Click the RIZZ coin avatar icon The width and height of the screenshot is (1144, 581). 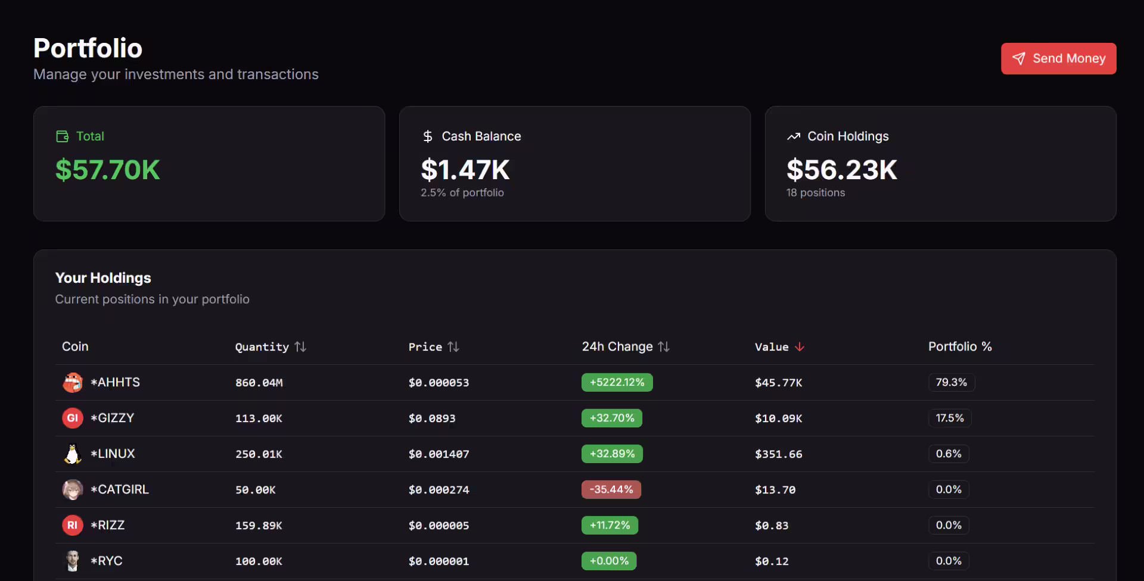(73, 525)
